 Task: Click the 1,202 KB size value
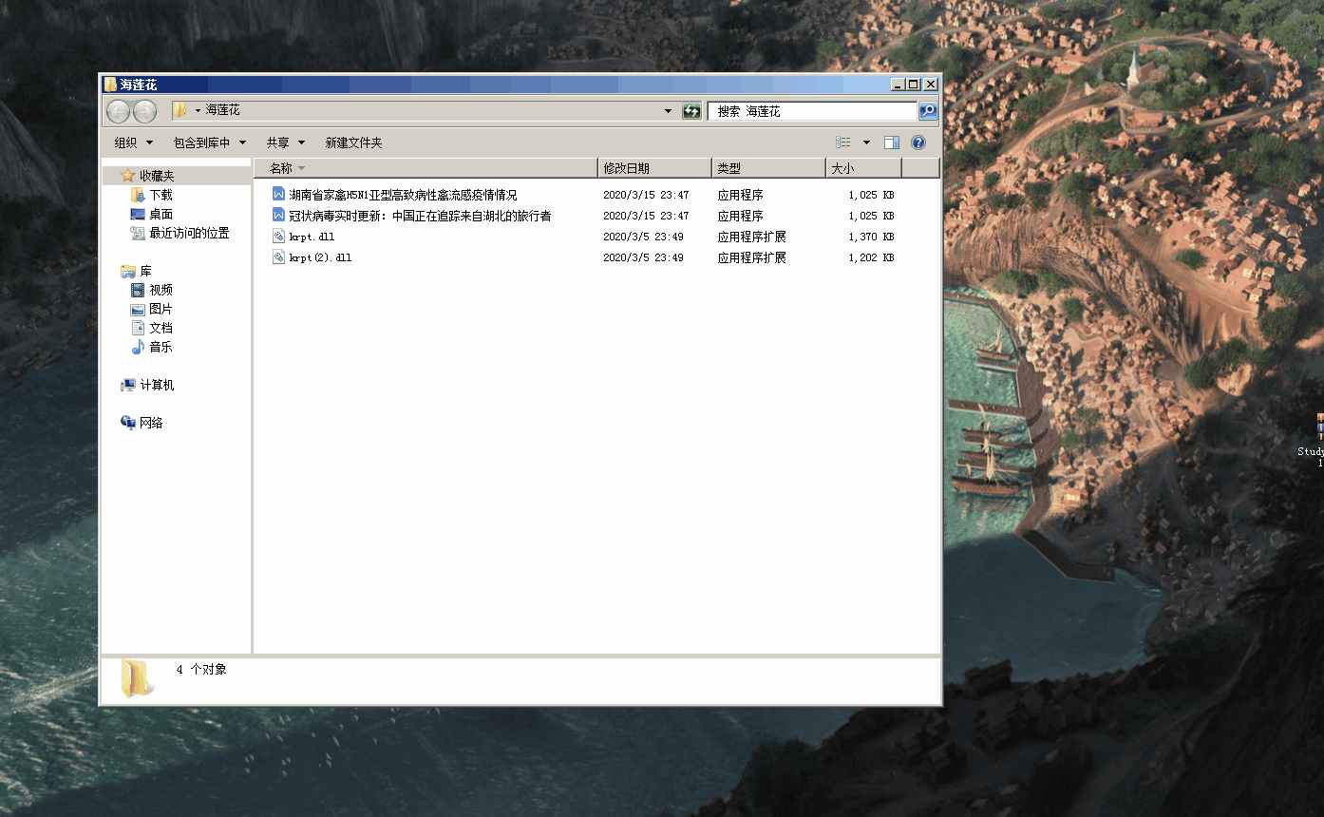point(871,257)
